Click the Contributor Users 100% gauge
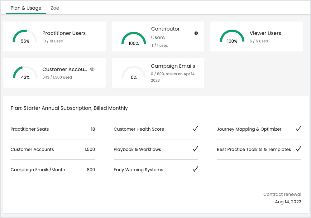This screenshot has height=218, width=311. tap(134, 39)
